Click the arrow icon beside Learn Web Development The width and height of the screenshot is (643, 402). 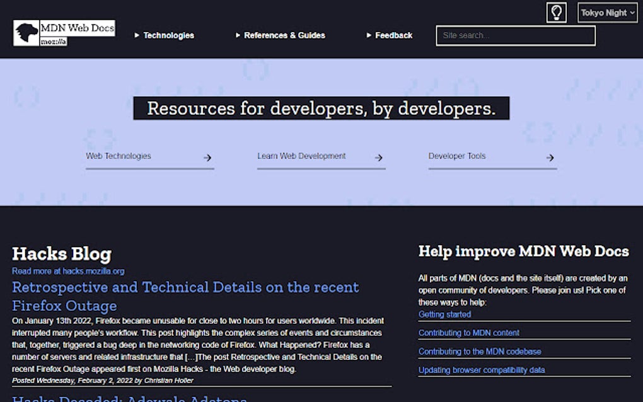(x=378, y=158)
